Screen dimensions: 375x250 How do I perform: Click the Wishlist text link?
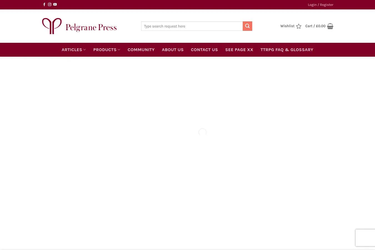pos(287,26)
